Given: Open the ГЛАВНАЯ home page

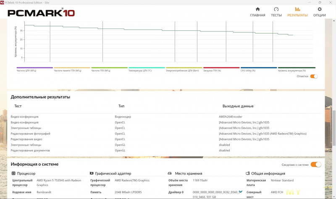Looking at the screenshot, I should (x=257, y=12).
